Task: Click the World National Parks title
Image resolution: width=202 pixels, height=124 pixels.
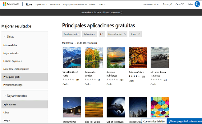Action: [70, 74]
